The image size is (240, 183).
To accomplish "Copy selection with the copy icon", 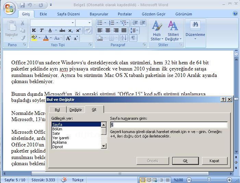I will point(23,30).
